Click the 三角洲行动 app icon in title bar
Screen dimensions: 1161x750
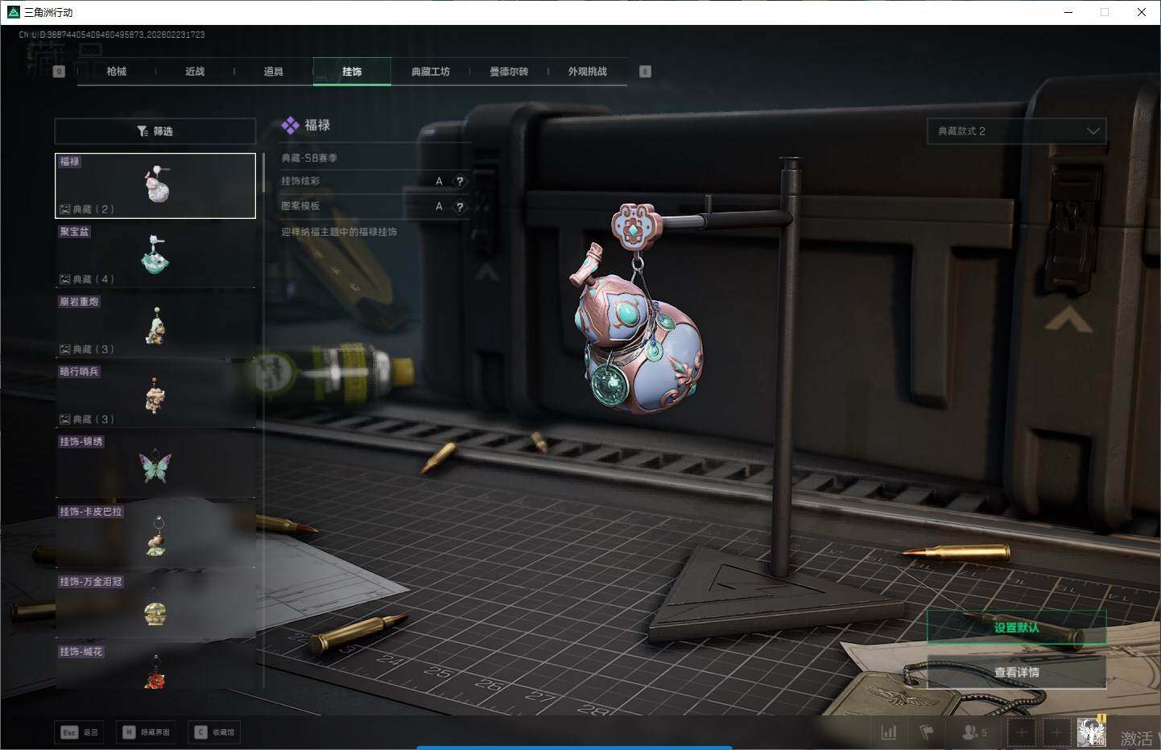click(13, 12)
